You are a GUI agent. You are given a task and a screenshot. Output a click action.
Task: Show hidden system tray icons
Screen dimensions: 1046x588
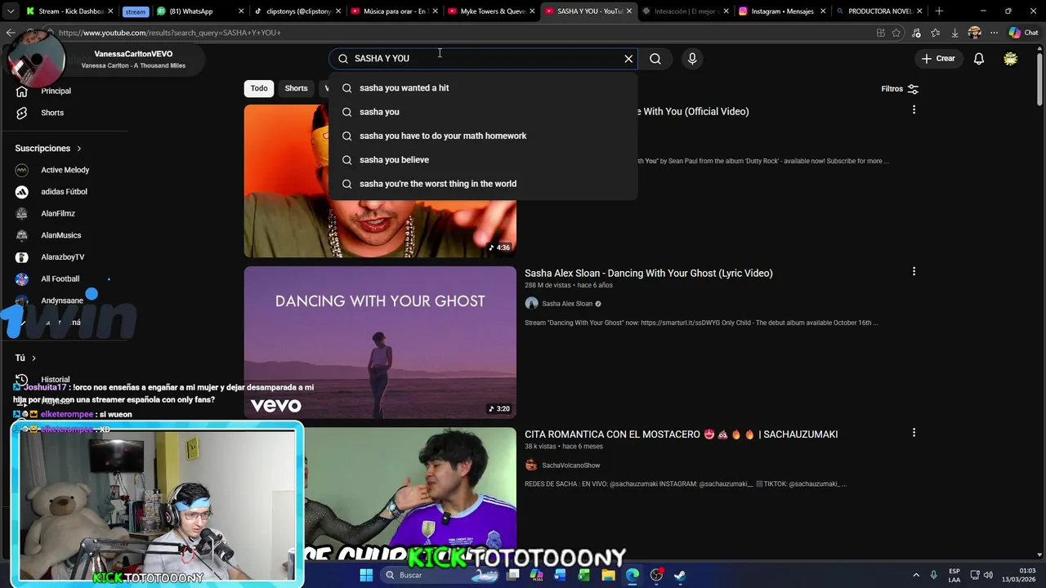(x=916, y=575)
